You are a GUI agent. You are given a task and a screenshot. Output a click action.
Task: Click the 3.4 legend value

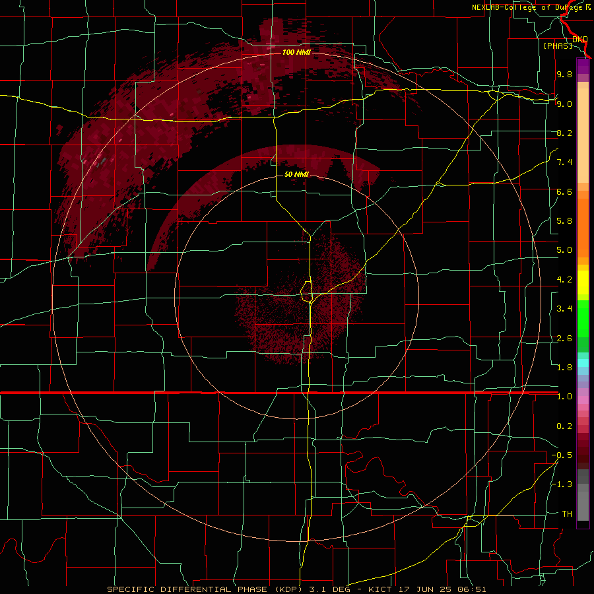point(564,309)
